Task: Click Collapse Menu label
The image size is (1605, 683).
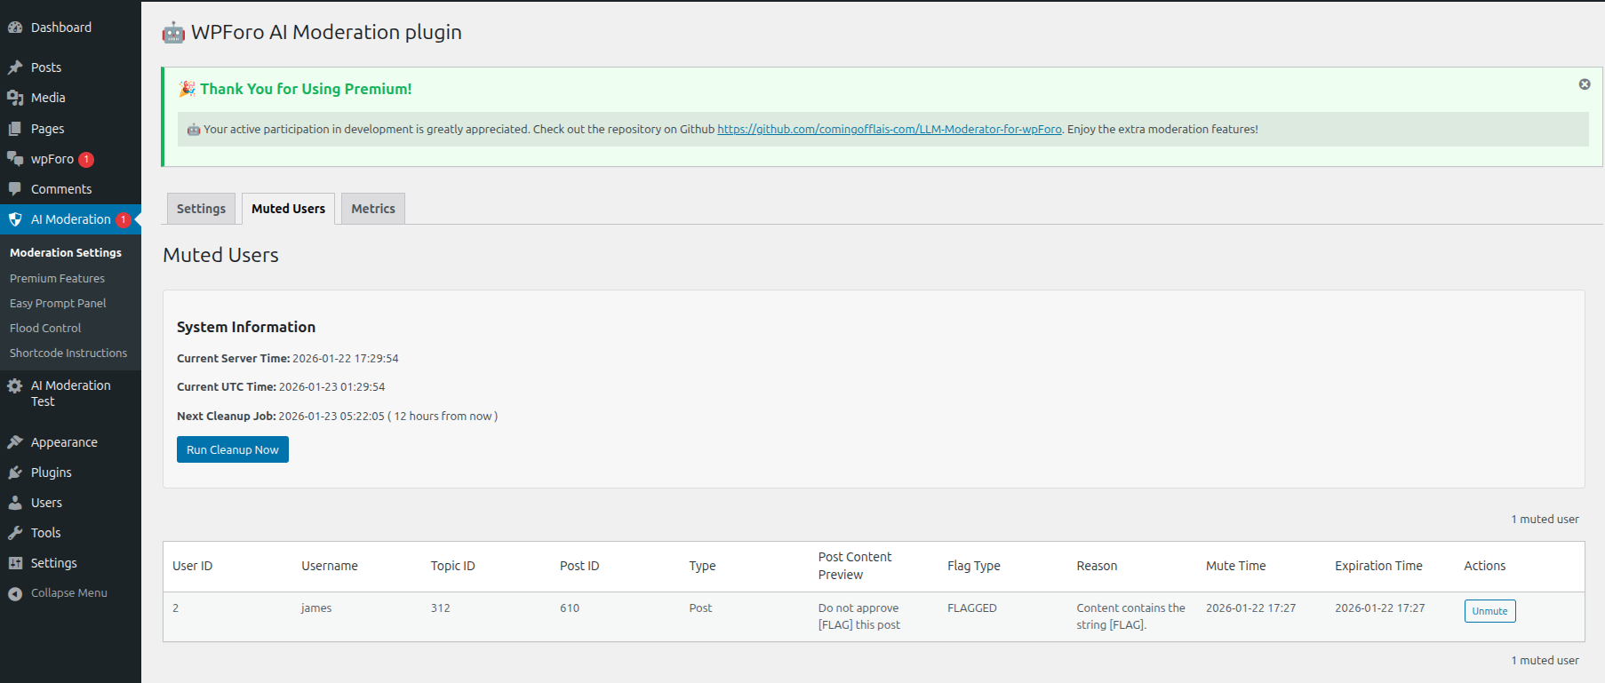Action: 69,593
